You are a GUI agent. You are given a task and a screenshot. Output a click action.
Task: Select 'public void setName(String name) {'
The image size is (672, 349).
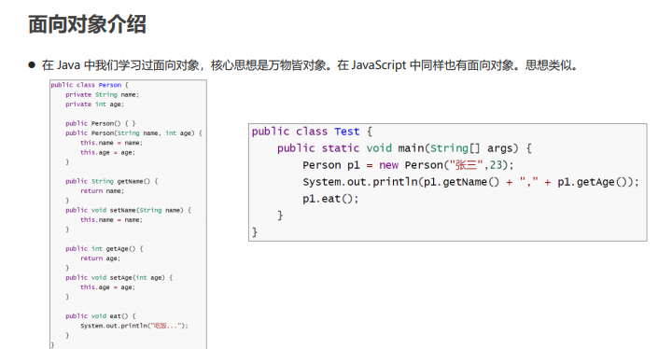pyautogui.click(x=128, y=210)
